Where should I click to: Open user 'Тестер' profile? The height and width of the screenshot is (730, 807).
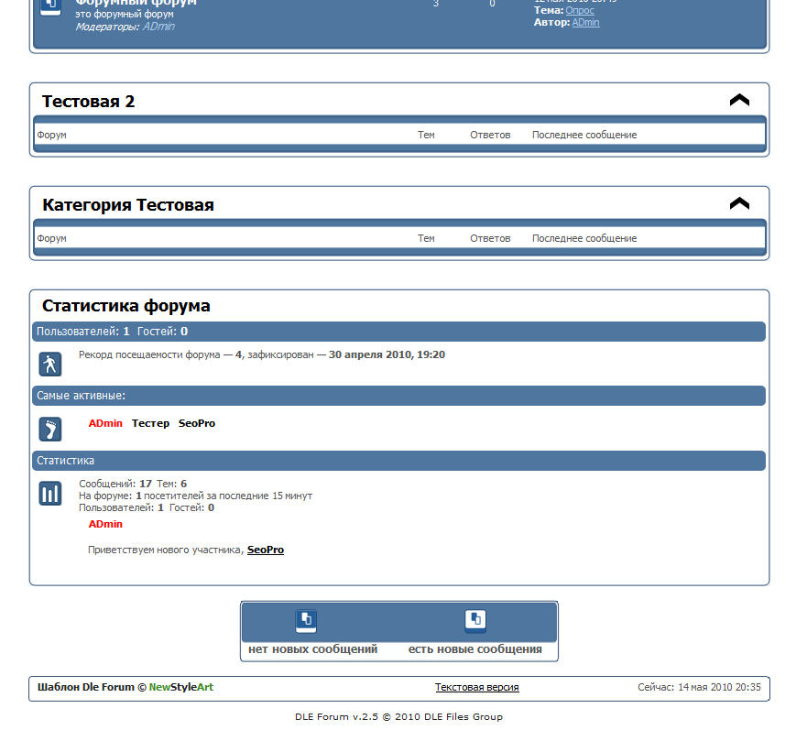point(150,423)
